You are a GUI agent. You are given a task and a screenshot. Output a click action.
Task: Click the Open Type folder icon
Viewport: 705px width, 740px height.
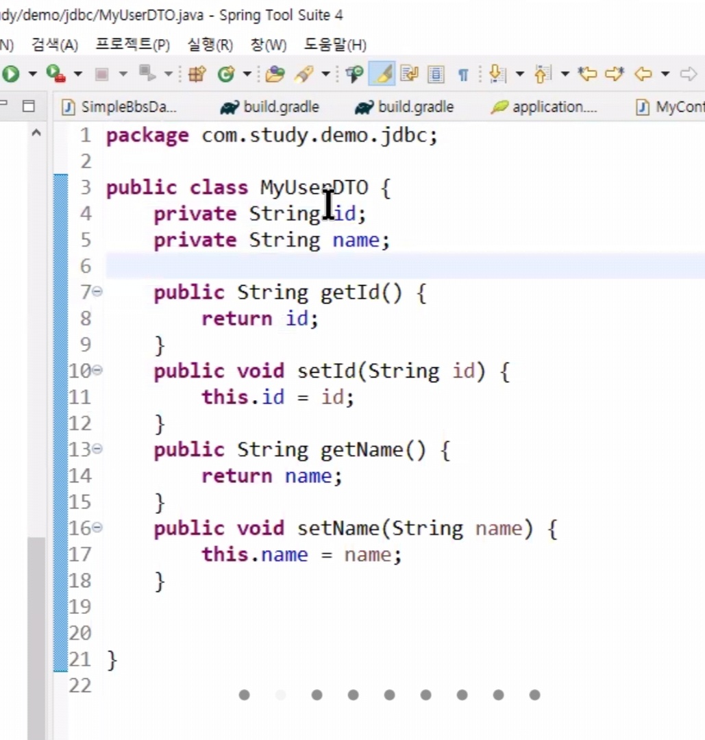pos(275,74)
